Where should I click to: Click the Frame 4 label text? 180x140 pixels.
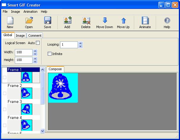[x=15, y=118]
